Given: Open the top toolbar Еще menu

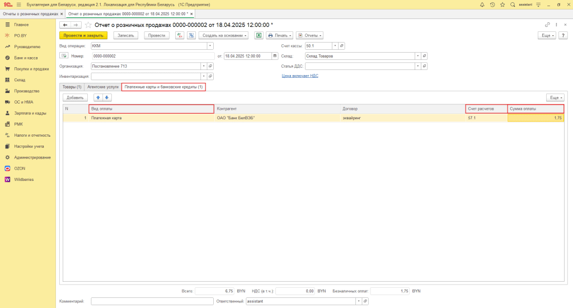Looking at the screenshot, I should (547, 35).
